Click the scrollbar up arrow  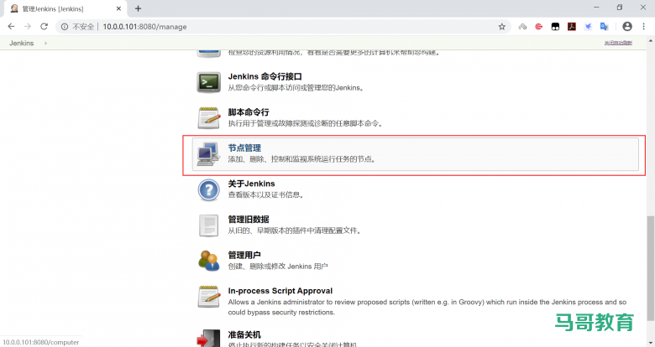tap(651, 41)
